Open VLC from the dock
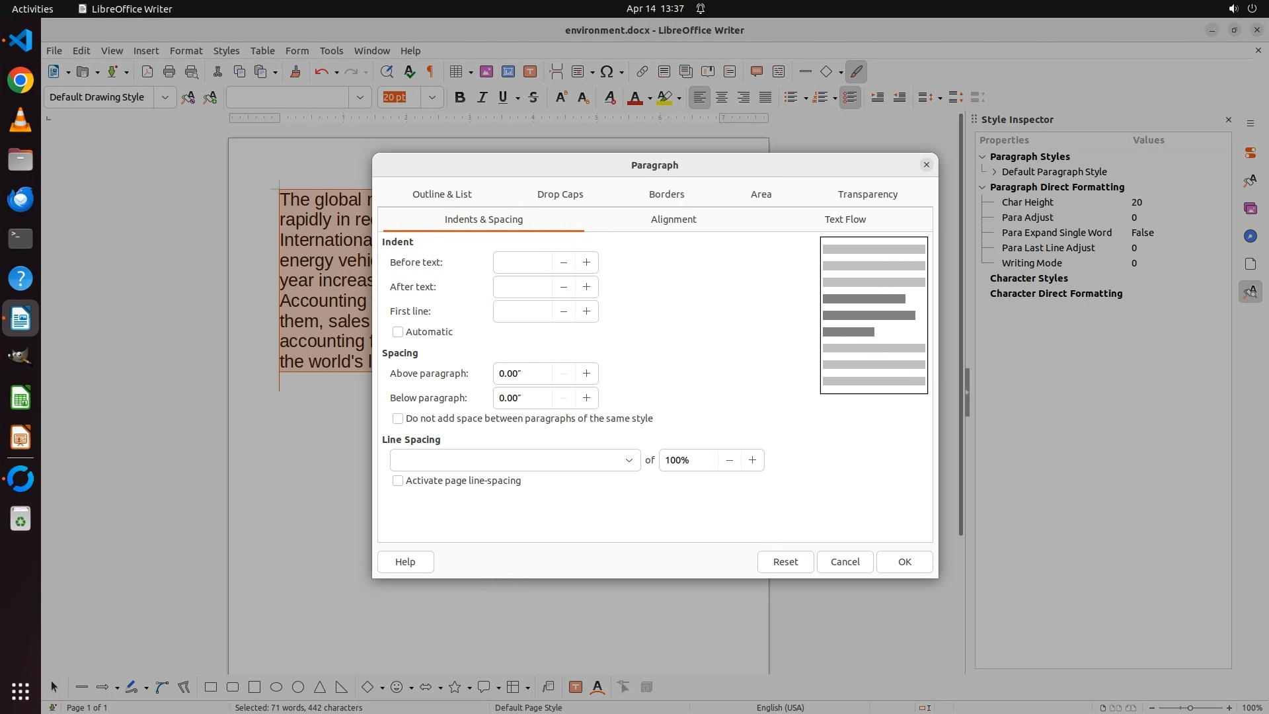The image size is (1269, 714). [20, 120]
